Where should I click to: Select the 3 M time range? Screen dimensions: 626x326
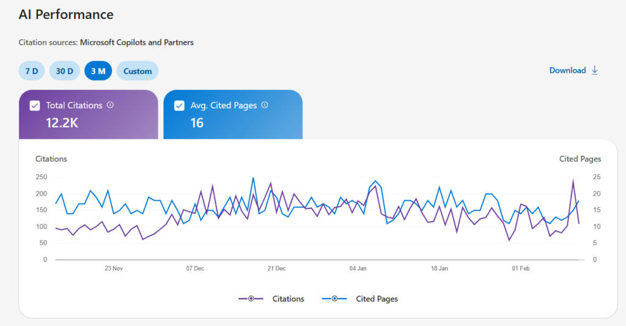point(98,71)
